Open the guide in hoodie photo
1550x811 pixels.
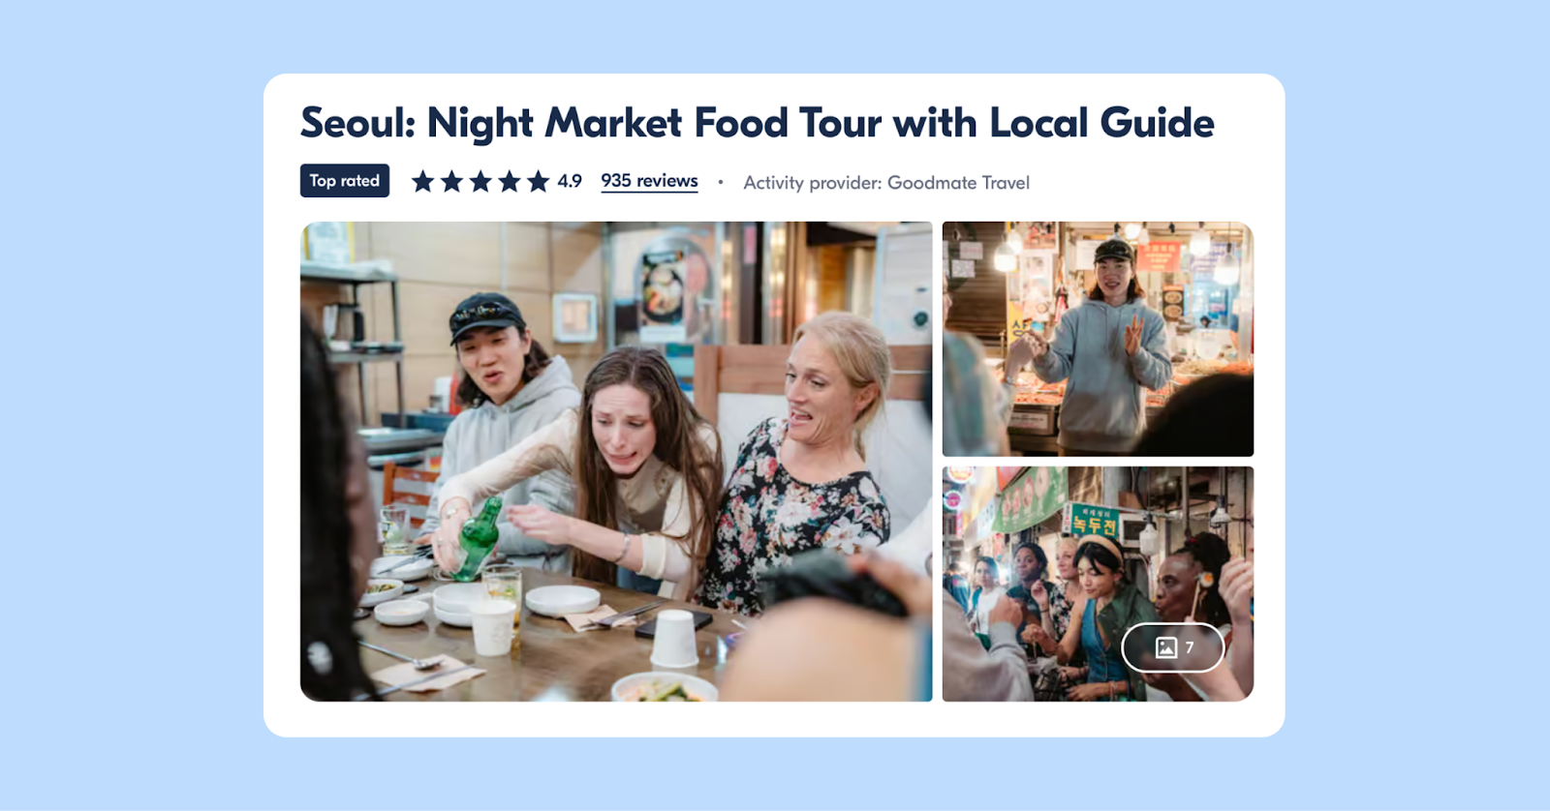click(x=1098, y=339)
